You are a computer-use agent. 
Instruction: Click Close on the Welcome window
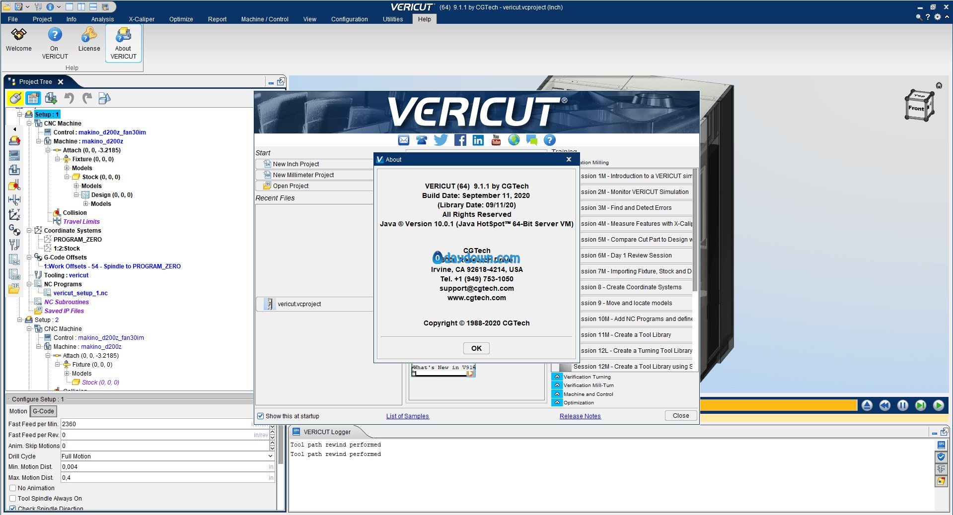point(680,416)
